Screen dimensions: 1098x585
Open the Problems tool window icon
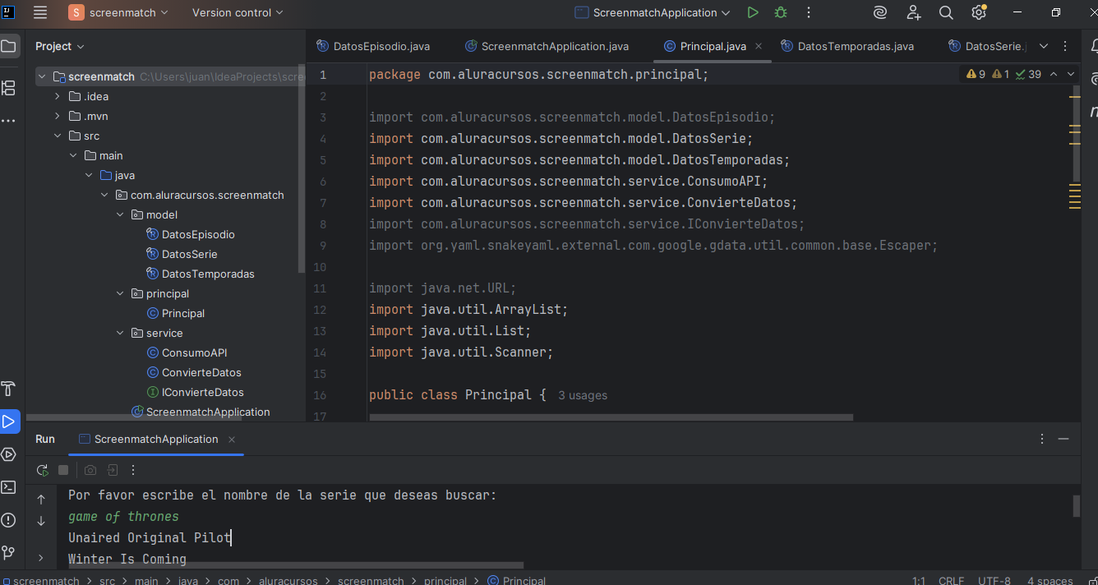tap(9, 520)
